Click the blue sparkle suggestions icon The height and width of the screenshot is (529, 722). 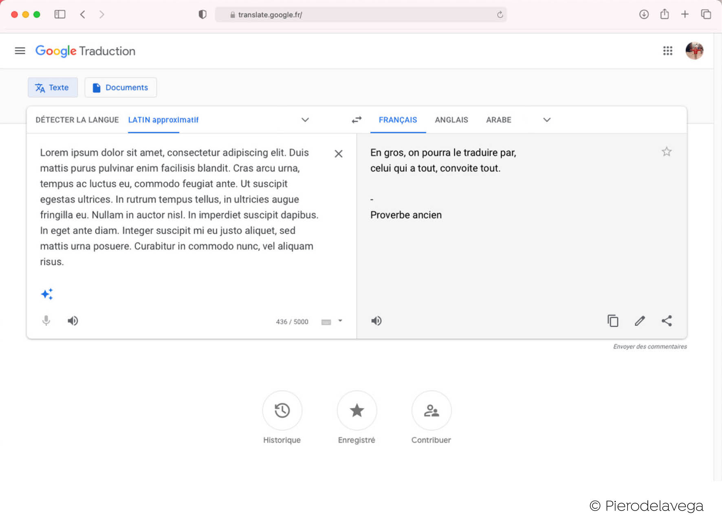coord(47,294)
